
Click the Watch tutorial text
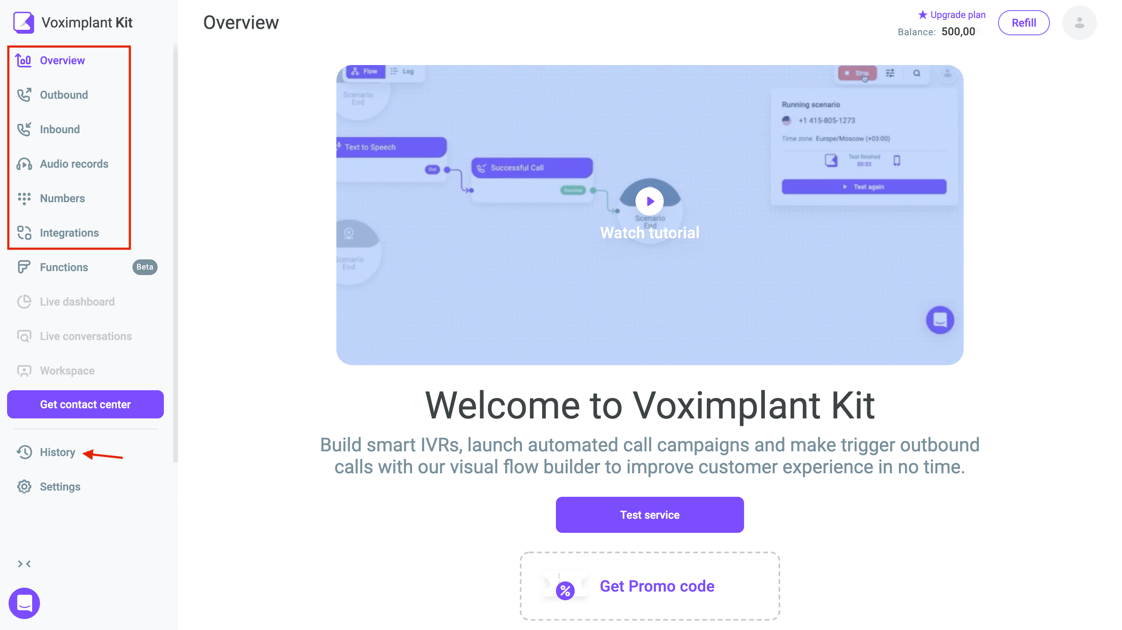pyautogui.click(x=650, y=232)
